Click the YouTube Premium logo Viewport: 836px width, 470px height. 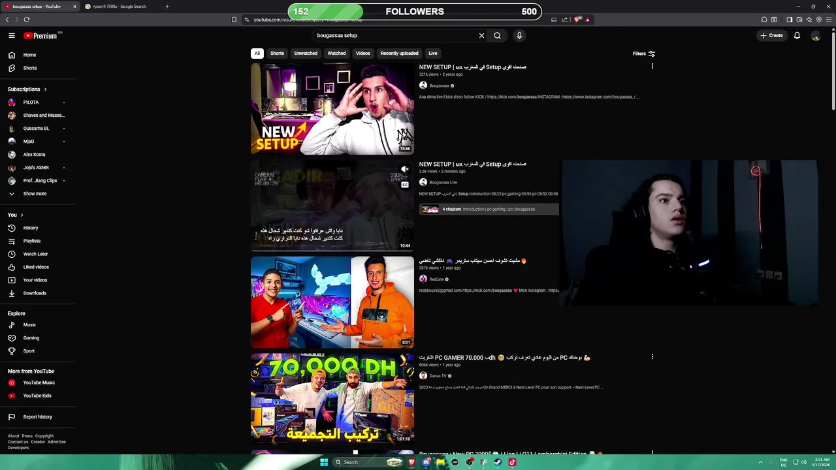click(40, 36)
